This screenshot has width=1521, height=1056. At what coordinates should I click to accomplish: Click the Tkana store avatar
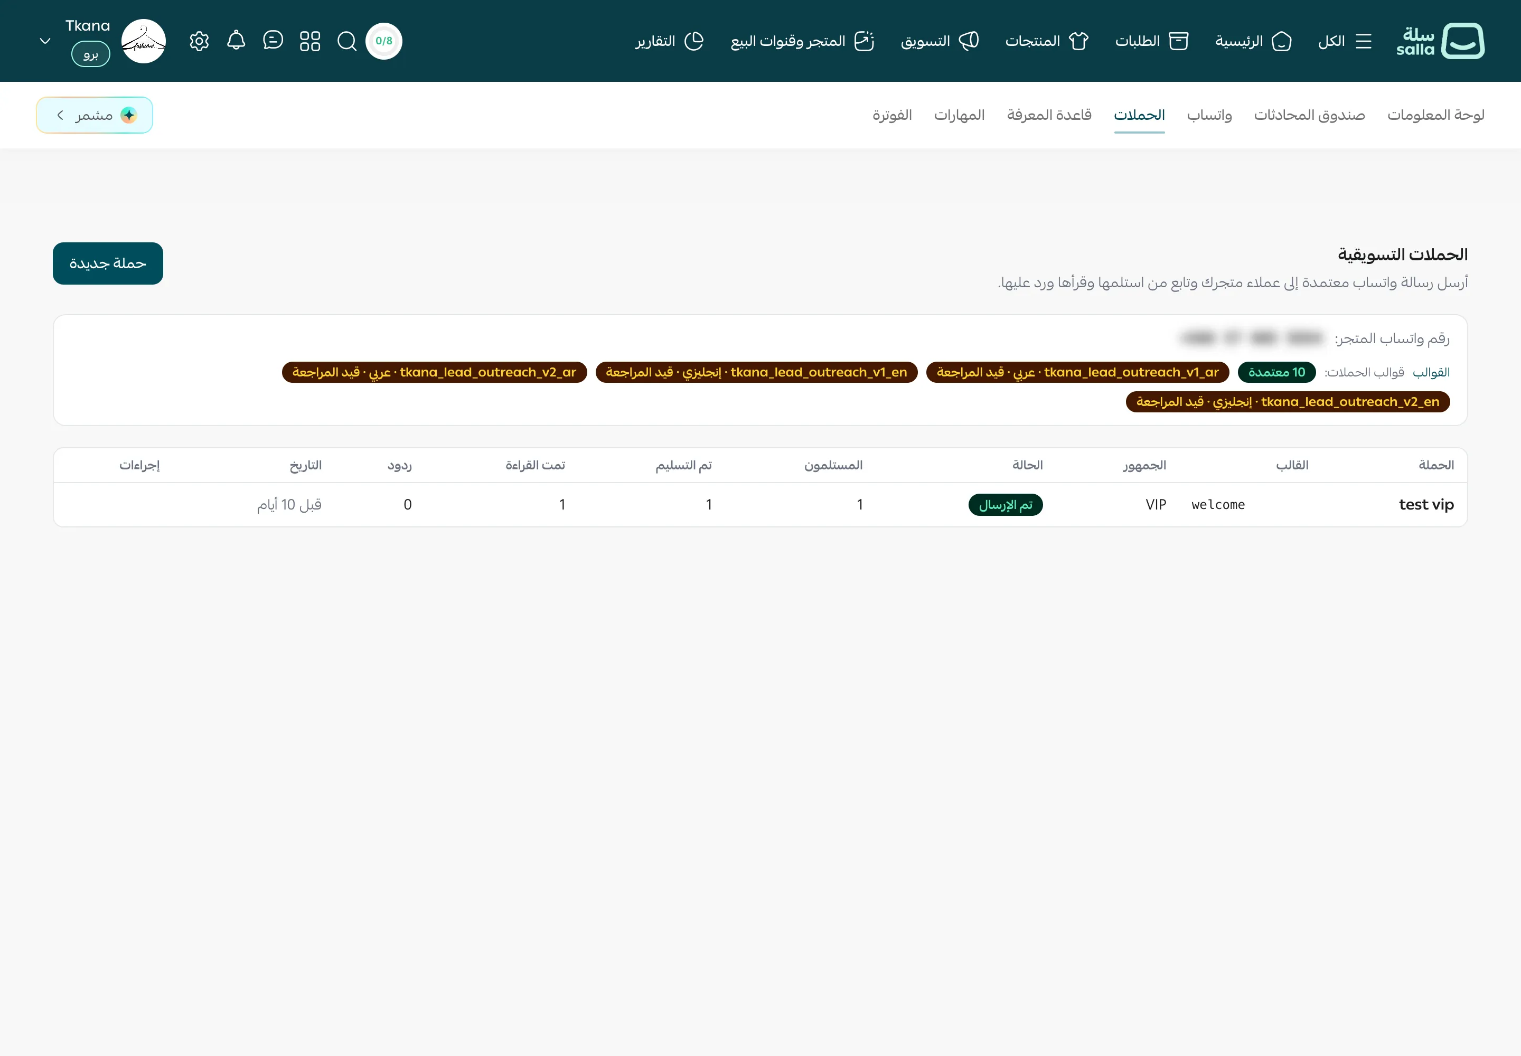144,41
